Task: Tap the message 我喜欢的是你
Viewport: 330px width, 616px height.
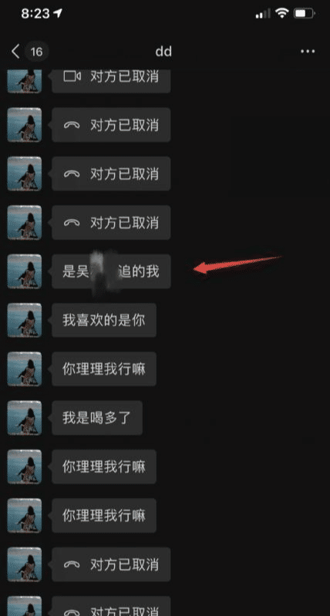Action: click(104, 320)
